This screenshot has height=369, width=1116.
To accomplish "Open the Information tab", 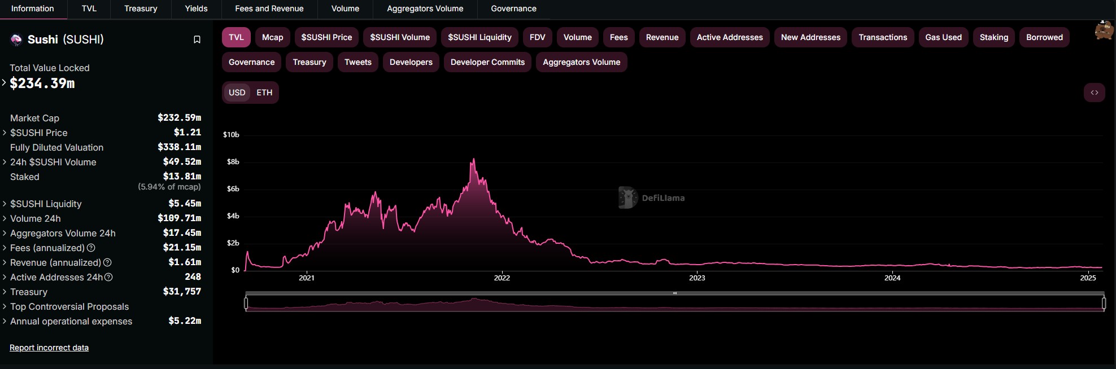I will click(33, 8).
